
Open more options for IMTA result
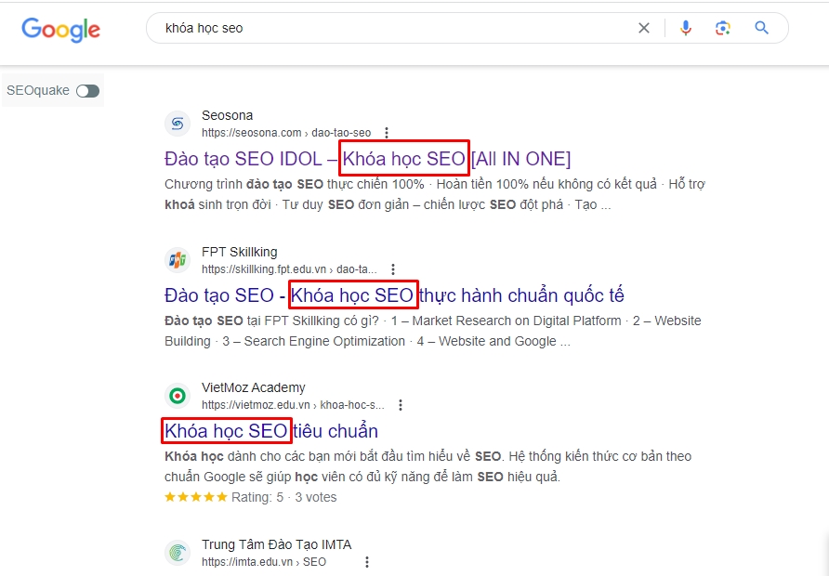pos(367,562)
